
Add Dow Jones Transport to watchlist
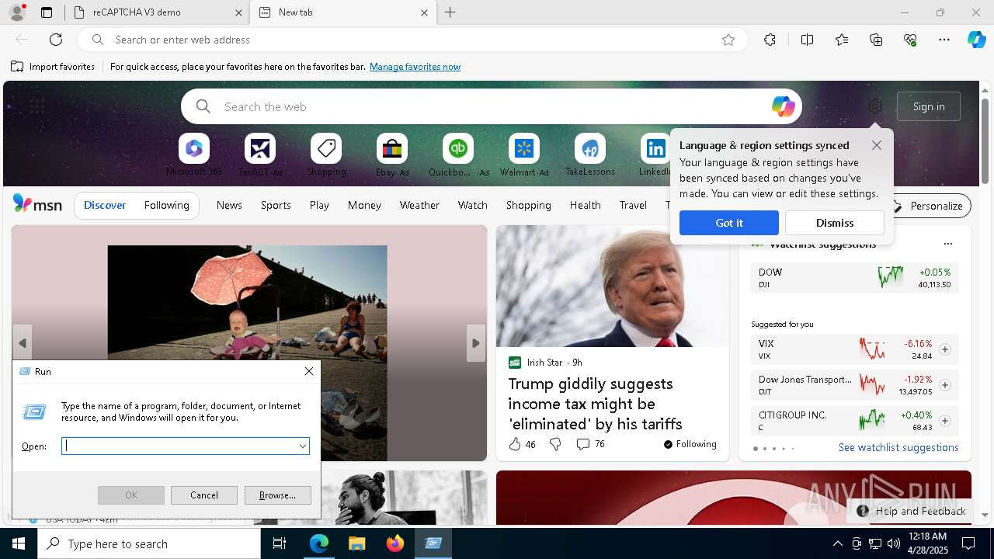945,385
